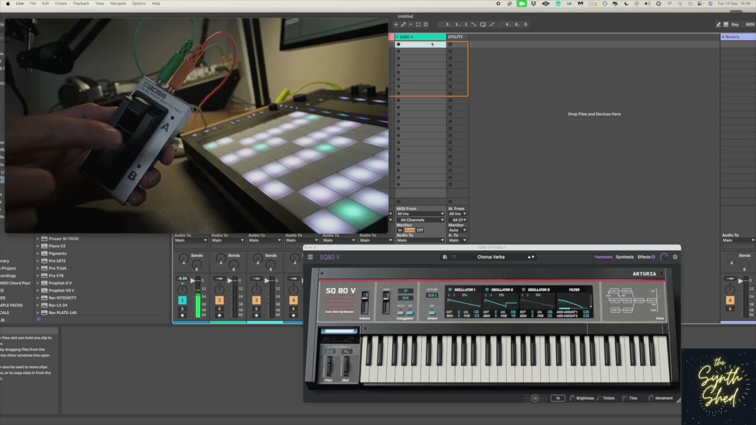Select the 7 SQ80 V track header
The width and height of the screenshot is (756, 425).
coord(421,37)
